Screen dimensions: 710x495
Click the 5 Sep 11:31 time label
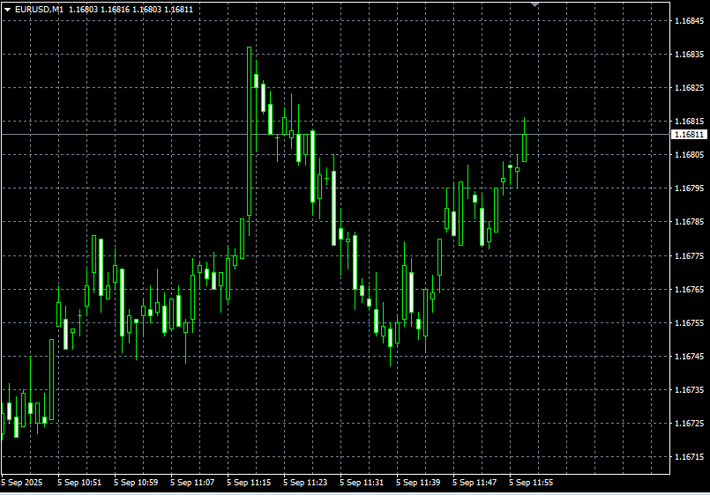coord(362,483)
